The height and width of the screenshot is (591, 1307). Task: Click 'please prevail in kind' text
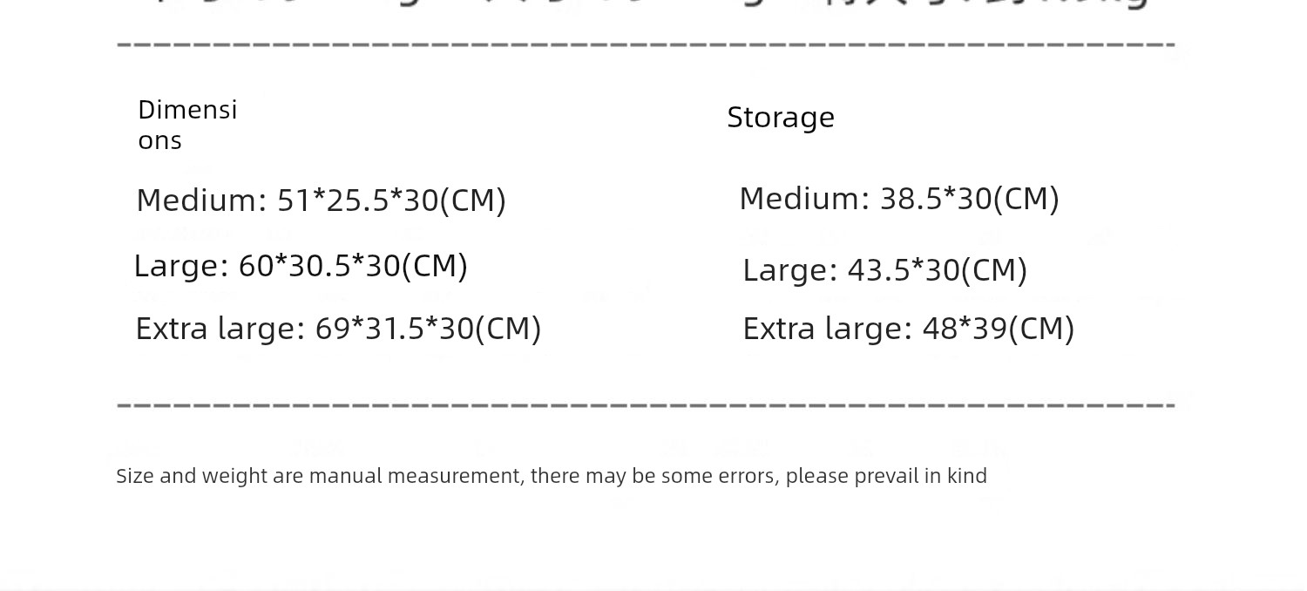887,476
